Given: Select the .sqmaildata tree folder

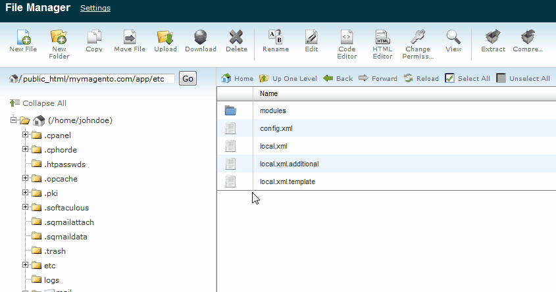Looking at the screenshot, I should pos(66,237).
